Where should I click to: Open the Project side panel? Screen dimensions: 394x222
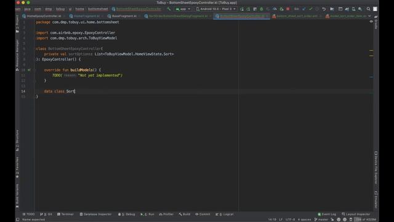(17, 23)
